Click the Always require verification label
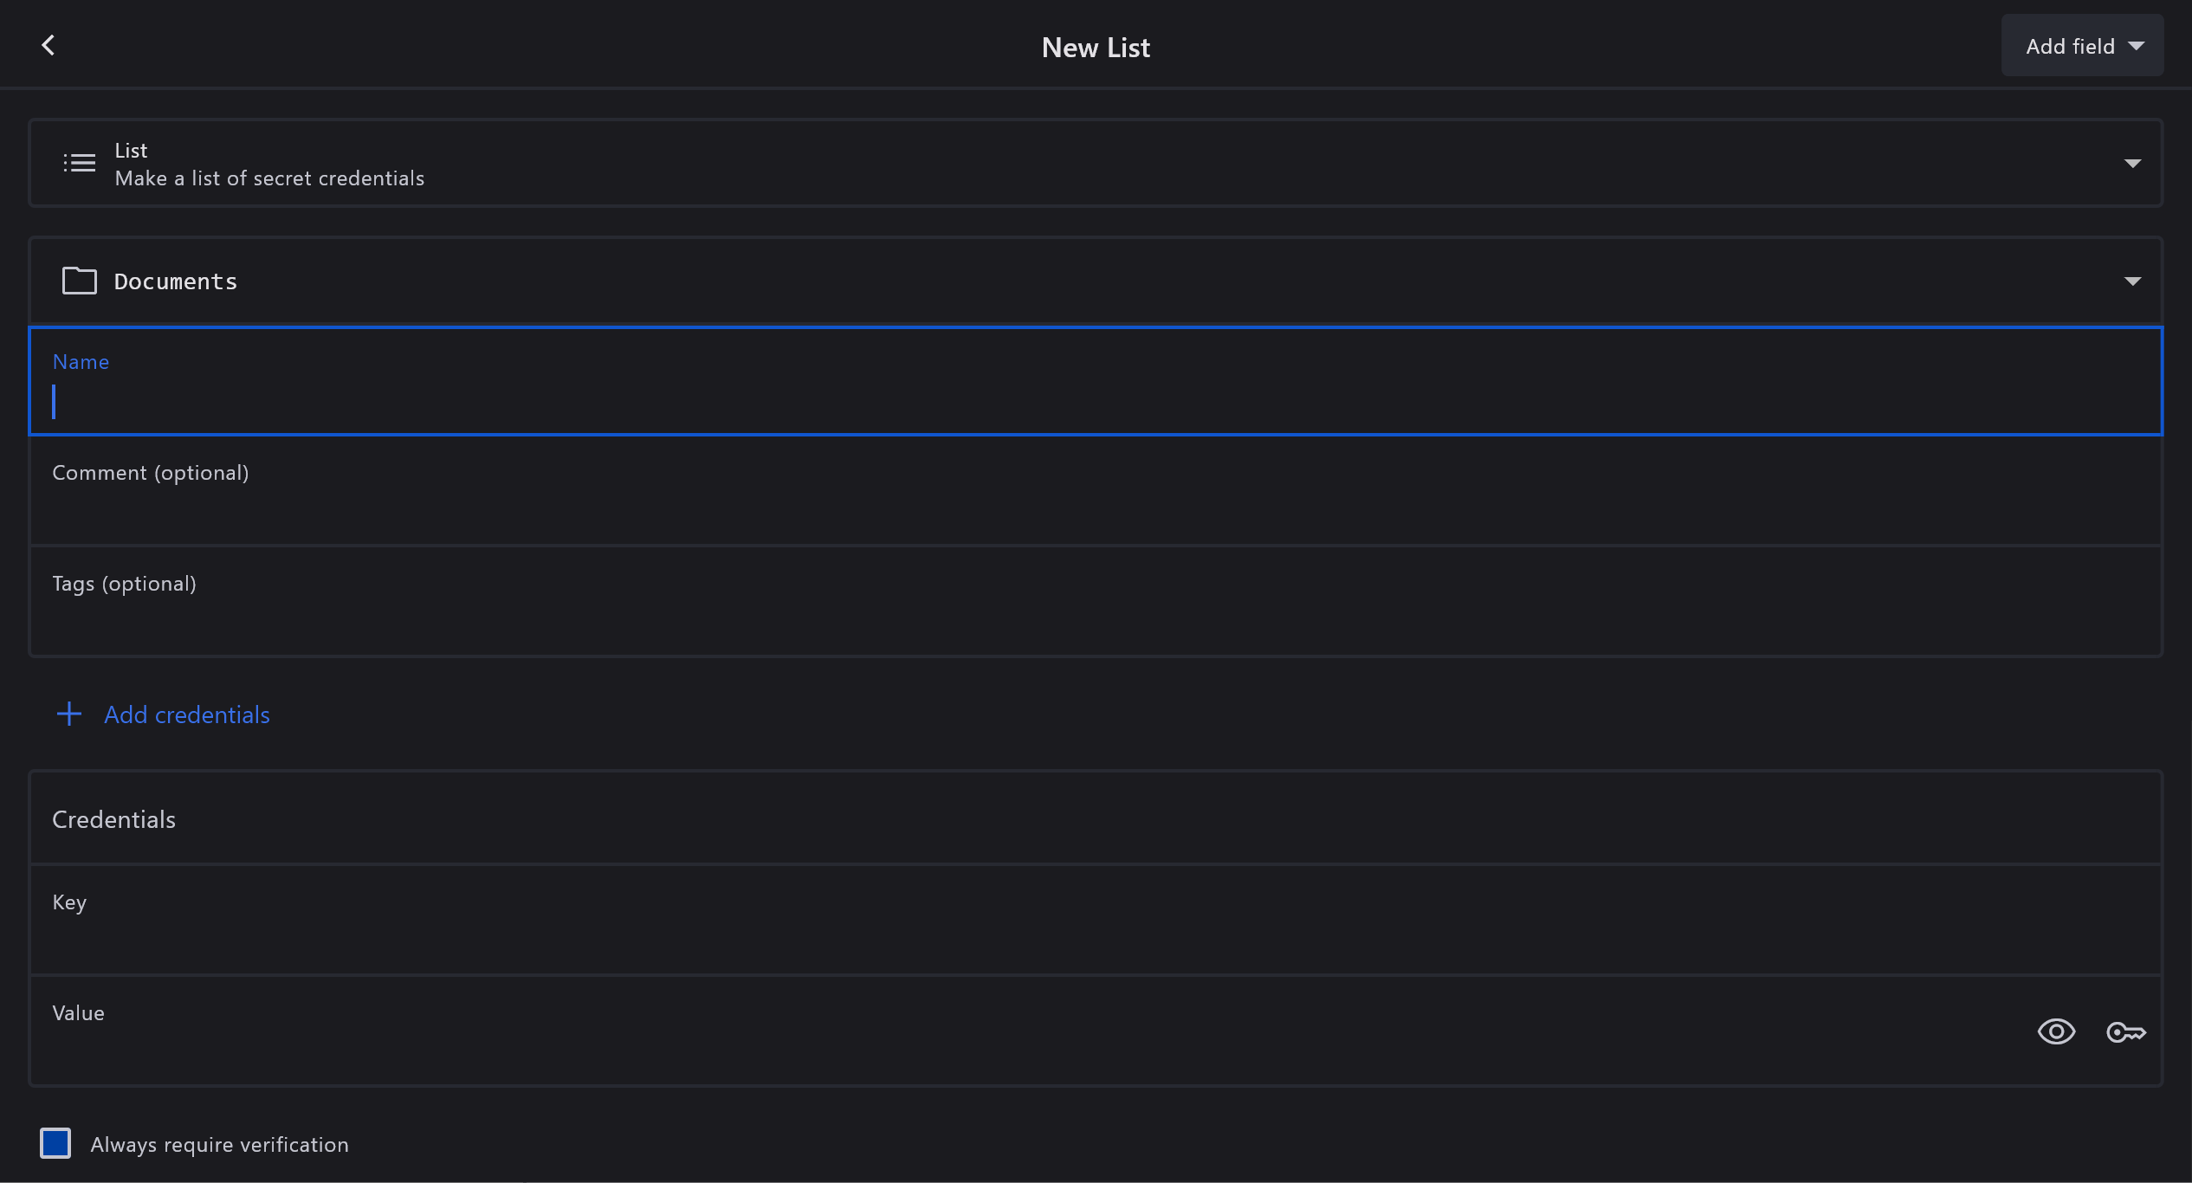This screenshot has width=2192, height=1183. (219, 1145)
